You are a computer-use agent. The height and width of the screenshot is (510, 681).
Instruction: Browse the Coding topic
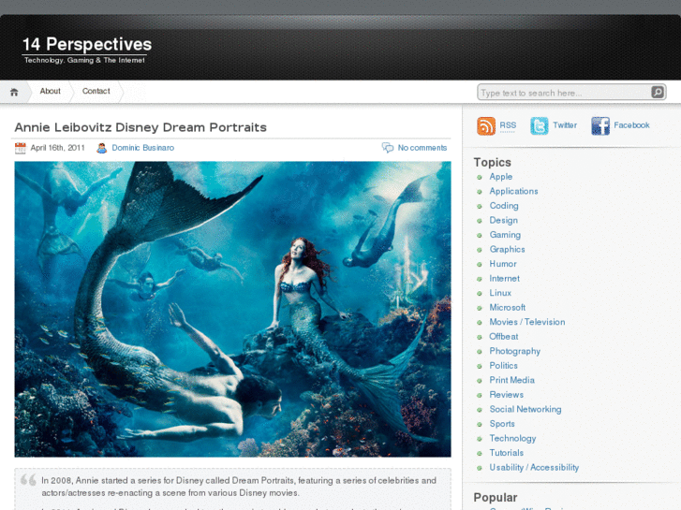click(504, 206)
